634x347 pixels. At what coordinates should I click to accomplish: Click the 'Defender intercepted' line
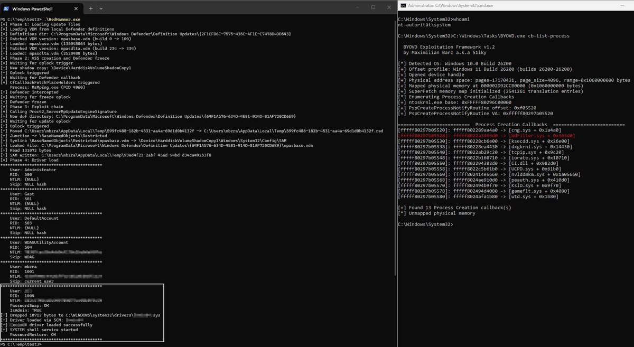(29, 92)
